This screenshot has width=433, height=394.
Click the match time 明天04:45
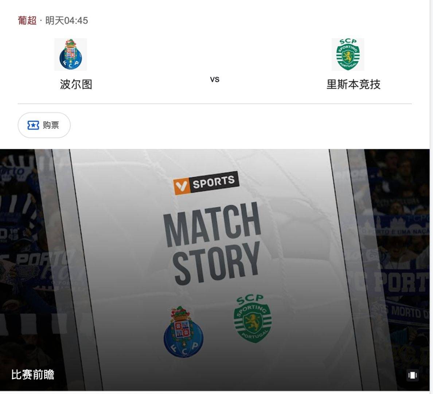[x=67, y=20]
